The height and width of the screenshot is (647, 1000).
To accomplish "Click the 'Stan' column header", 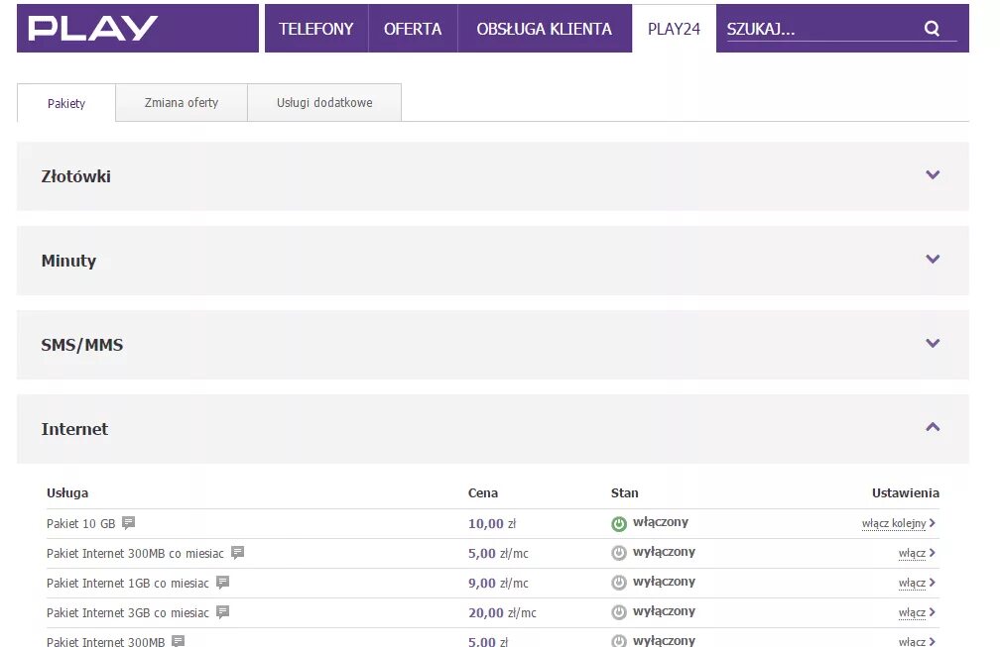I will 624,492.
